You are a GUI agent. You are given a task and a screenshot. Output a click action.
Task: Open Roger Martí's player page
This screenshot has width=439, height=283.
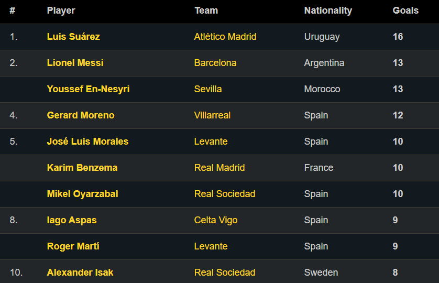point(73,246)
